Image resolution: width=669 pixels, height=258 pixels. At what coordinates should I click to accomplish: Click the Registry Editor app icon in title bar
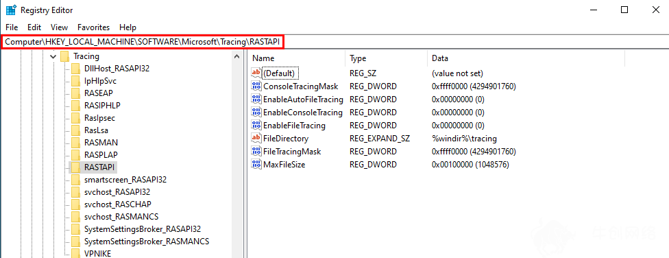(11, 10)
